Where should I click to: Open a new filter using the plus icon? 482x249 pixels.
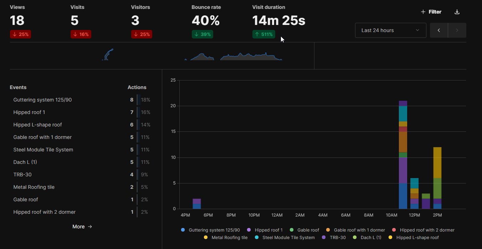424,11
